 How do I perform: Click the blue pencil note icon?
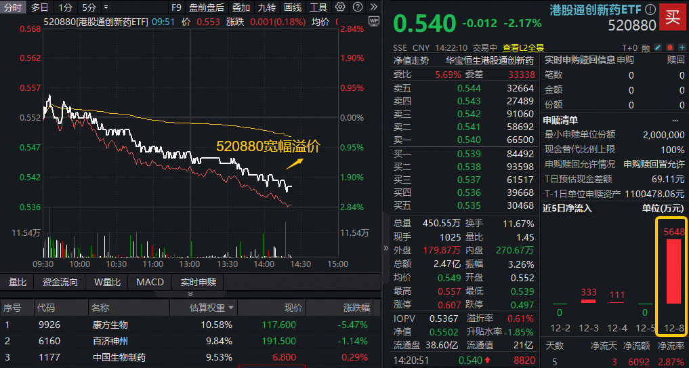659,48
